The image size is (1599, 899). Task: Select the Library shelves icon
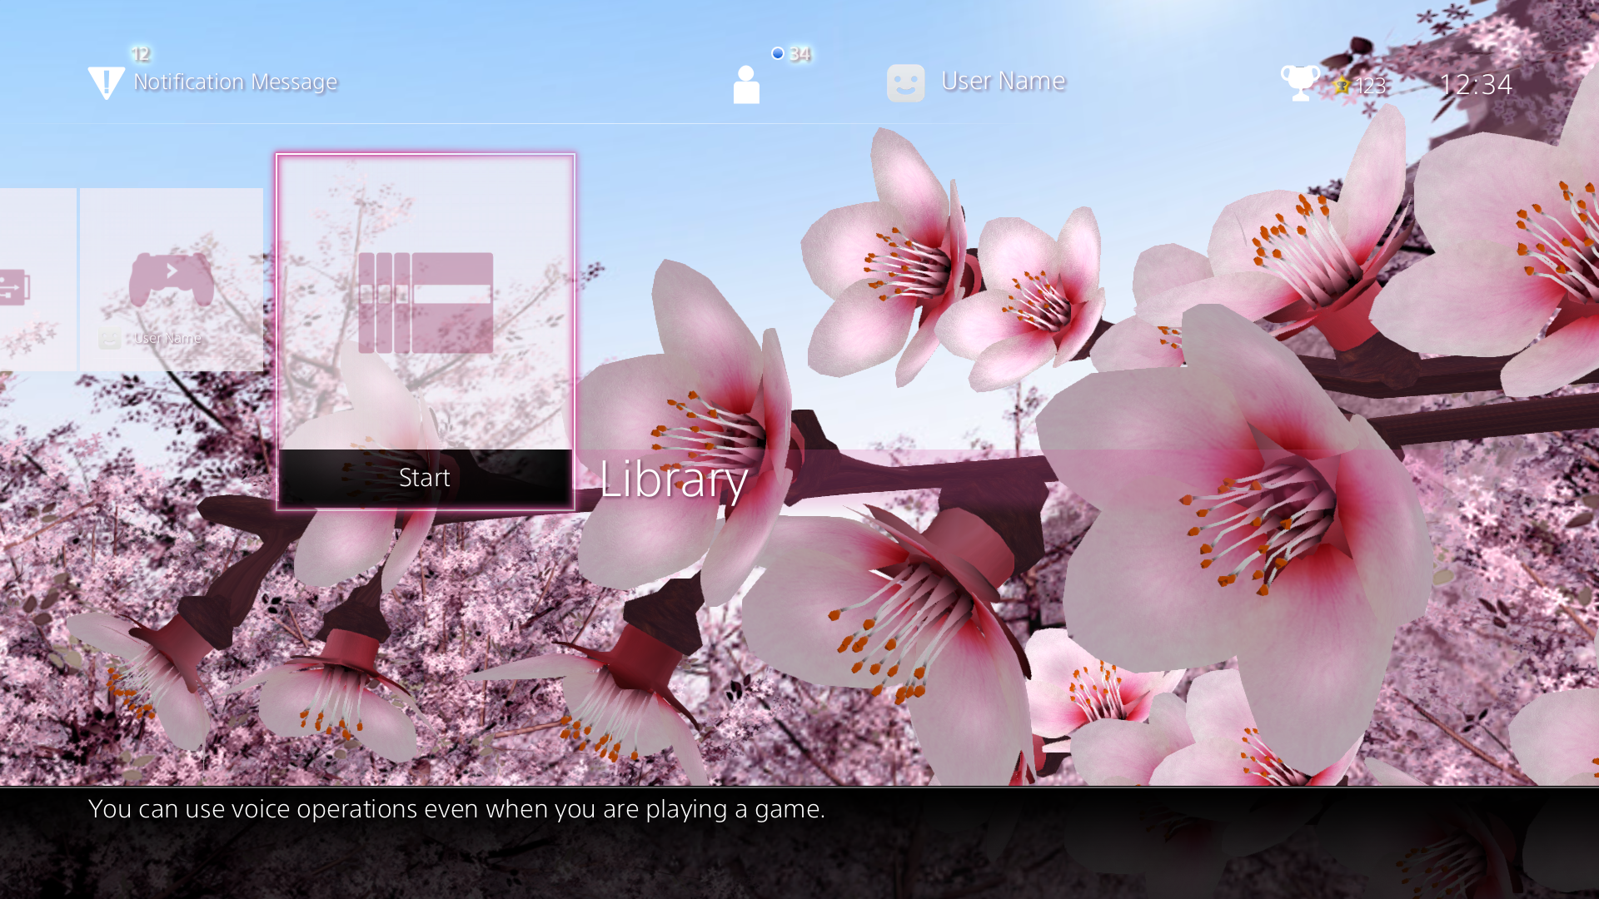(426, 303)
